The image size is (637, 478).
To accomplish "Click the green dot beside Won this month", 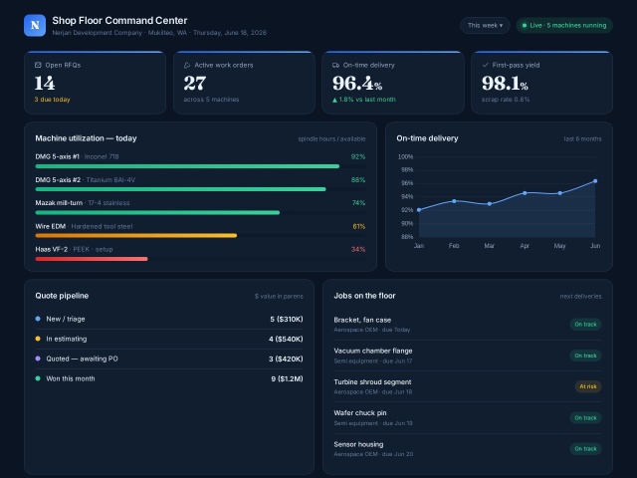I will (x=38, y=378).
